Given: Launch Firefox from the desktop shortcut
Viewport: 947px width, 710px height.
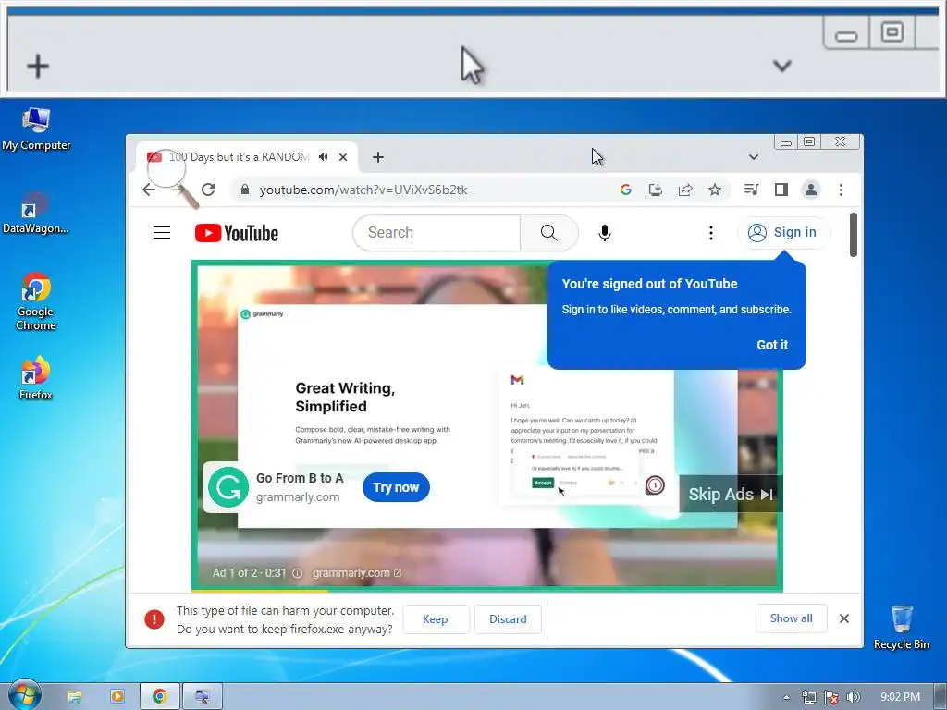Looking at the screenshot, I should [36, 378].
